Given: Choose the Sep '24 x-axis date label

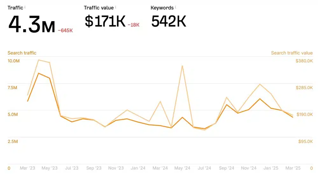Looking at the screenshot, I should coord(227,168).
